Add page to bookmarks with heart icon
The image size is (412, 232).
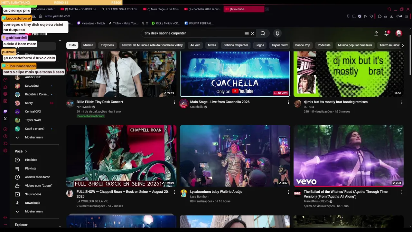click(371, 16)
